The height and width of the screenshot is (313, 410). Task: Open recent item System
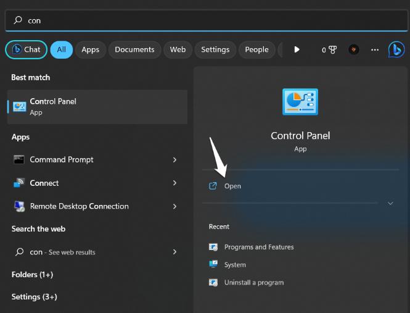[235, 265]
